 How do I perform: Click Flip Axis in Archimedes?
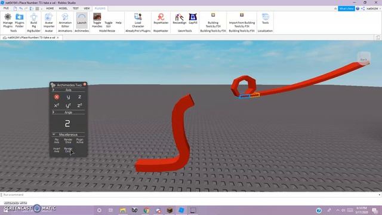click(x=57, y=141)
